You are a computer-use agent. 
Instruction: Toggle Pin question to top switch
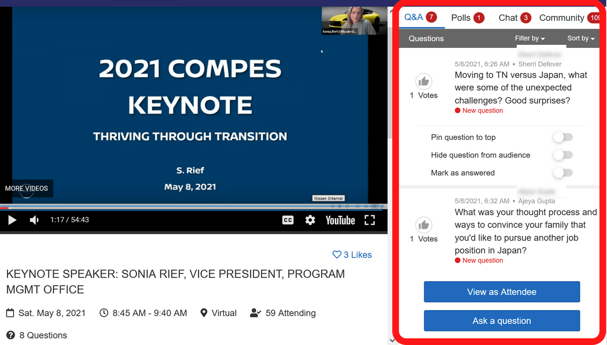(563, 137)
